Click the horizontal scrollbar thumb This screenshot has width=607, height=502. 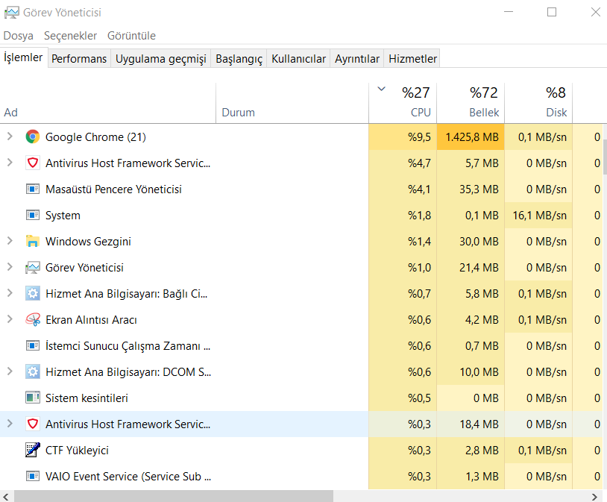click(x=174, y=497)
